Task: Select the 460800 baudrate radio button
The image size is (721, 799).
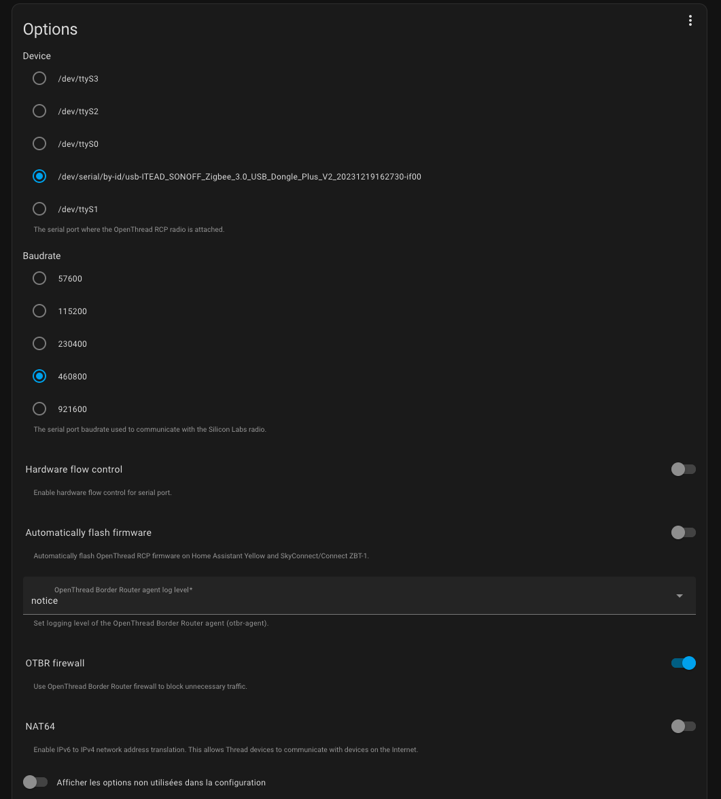Action: 39,376
